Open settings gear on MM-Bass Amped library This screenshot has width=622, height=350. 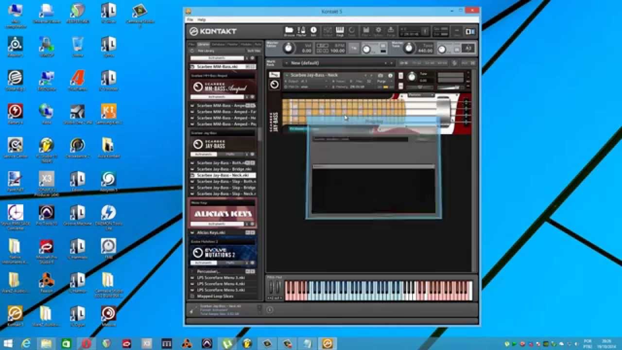tap(252, 97)
